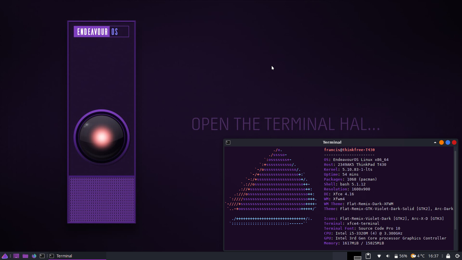Image resolution: width=462 pixels, height=260 pixels.
Task: Open the weather 4 °C applet
Action: click(418, 256)
